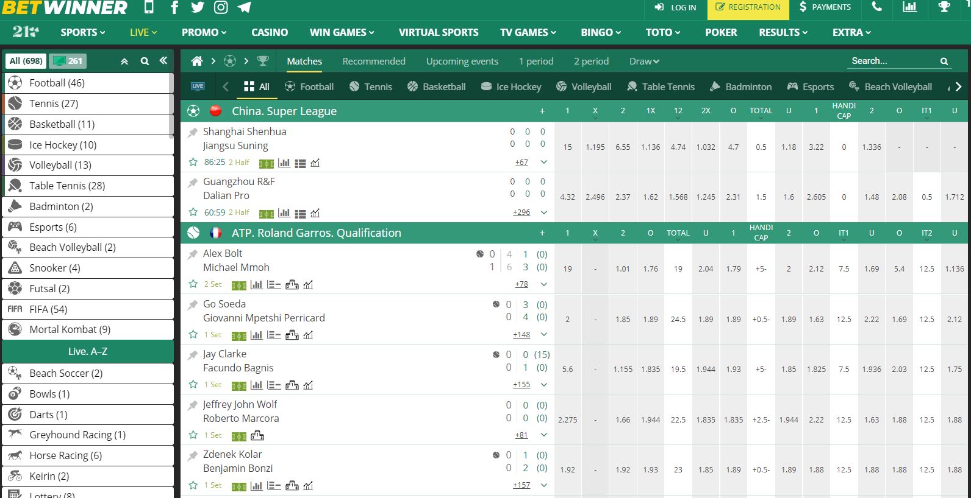The width and height of the screenshot is (971, 498).
Task: Click the LOG IN button
Action: pyautogui.click(x=676, y=7)
